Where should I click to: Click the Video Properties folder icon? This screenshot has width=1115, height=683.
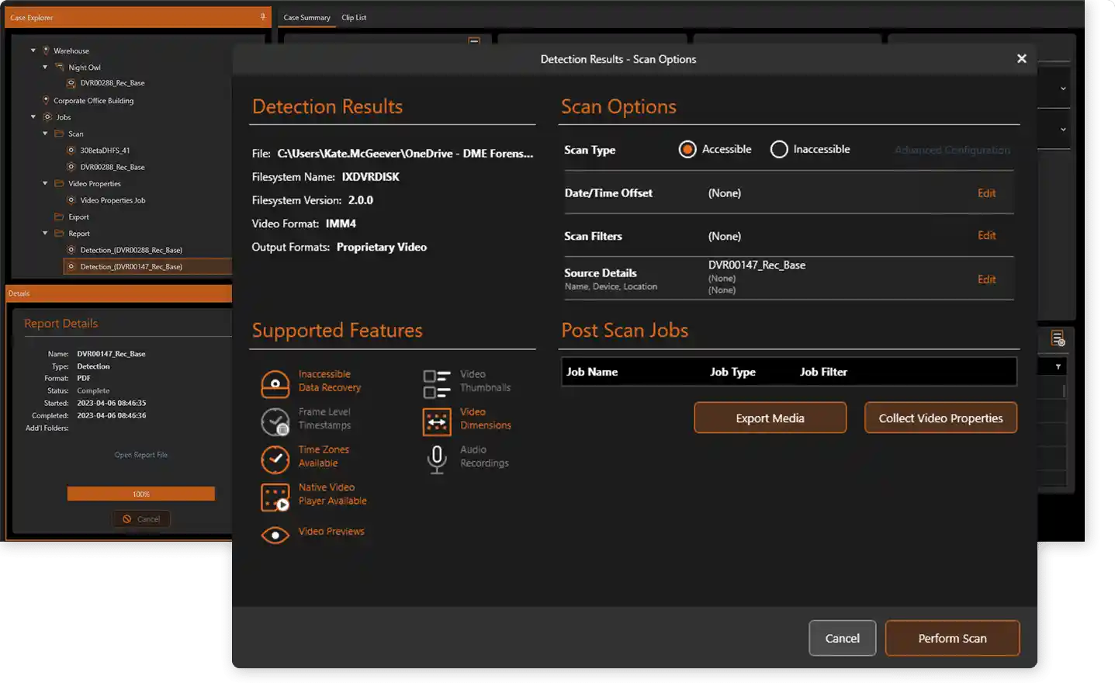(x=59, y=183)
